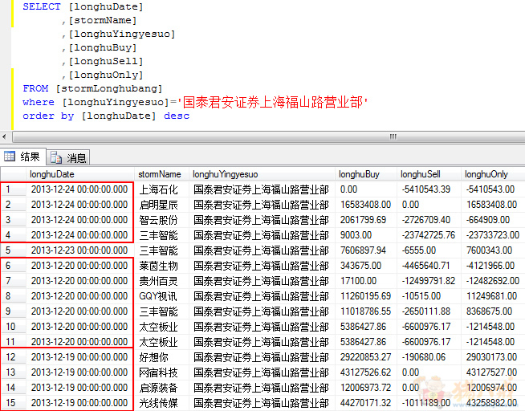Click date cell 2013-12-23 in row 5
Image resolution: width=525 pixels, height=411 pixels.
(x=79, y=250)
